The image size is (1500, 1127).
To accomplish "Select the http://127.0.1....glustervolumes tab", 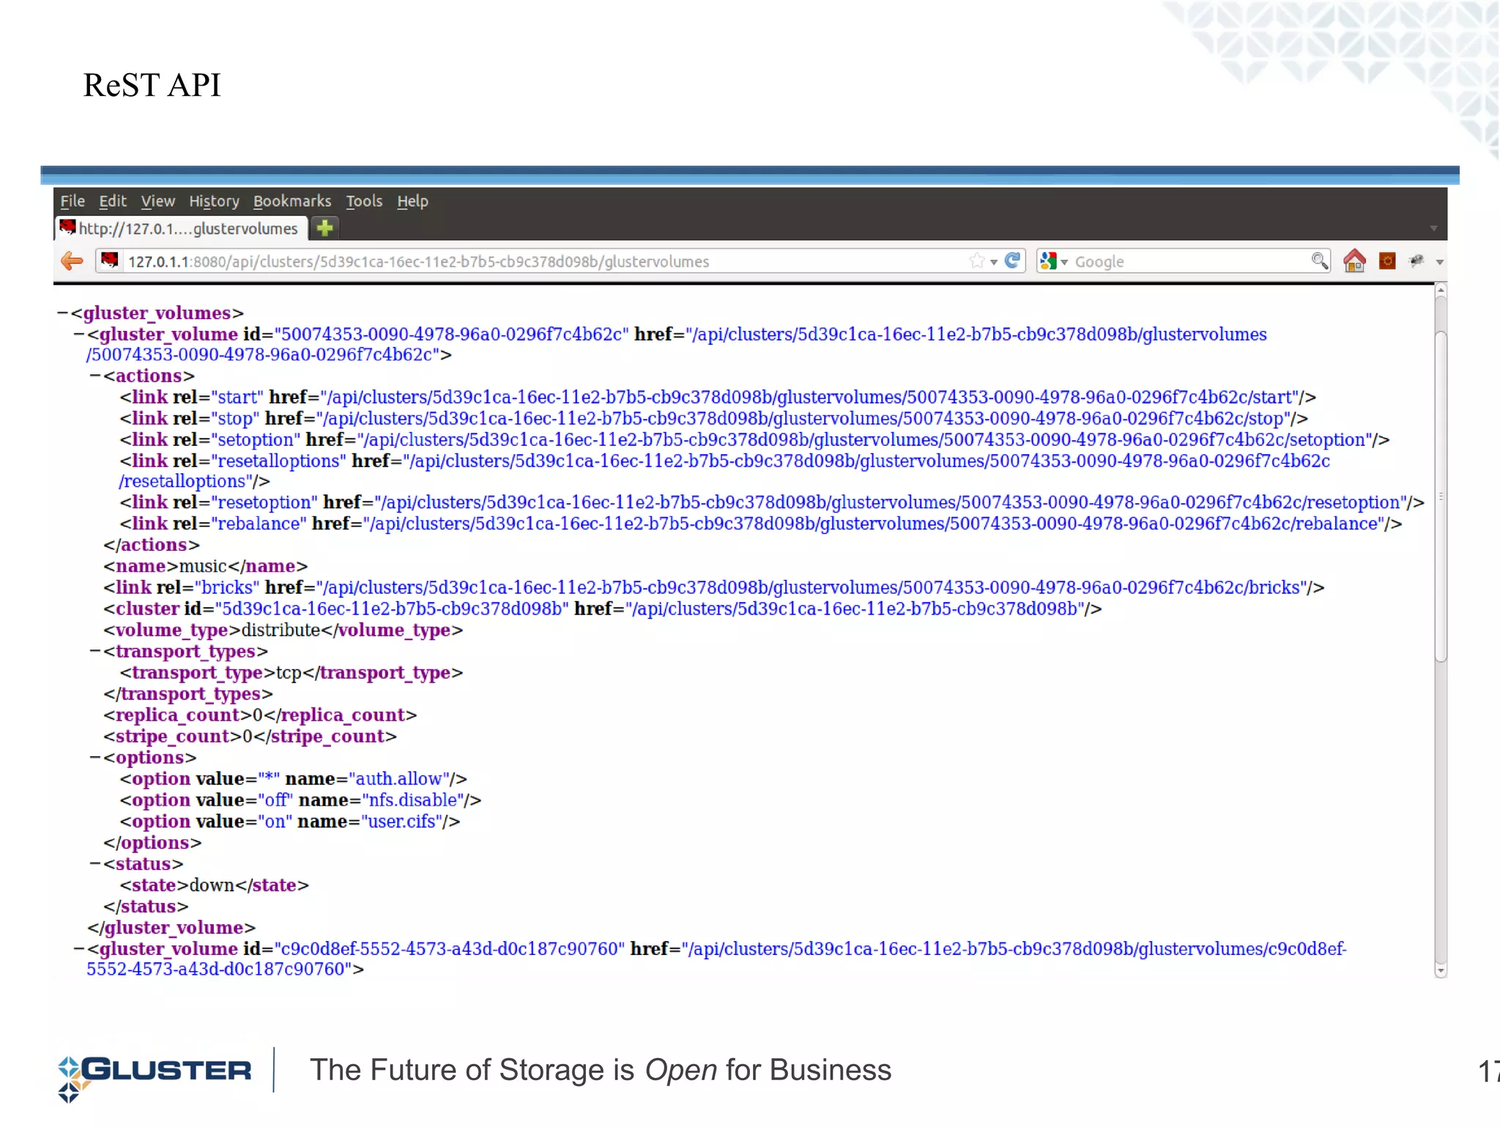I will (180, 228).
